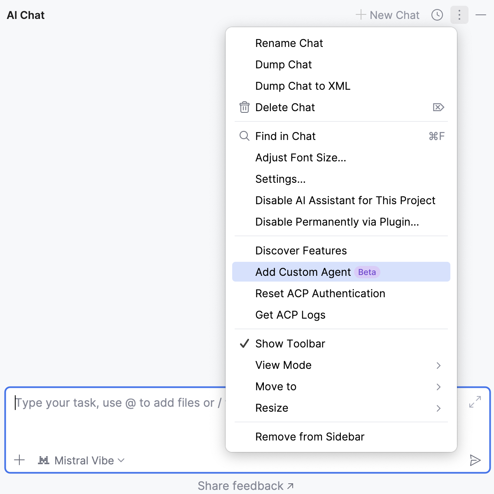
Task: Click the Mistral logo icon near the model name
Action: pyautogui.click(x=44, y=460)
